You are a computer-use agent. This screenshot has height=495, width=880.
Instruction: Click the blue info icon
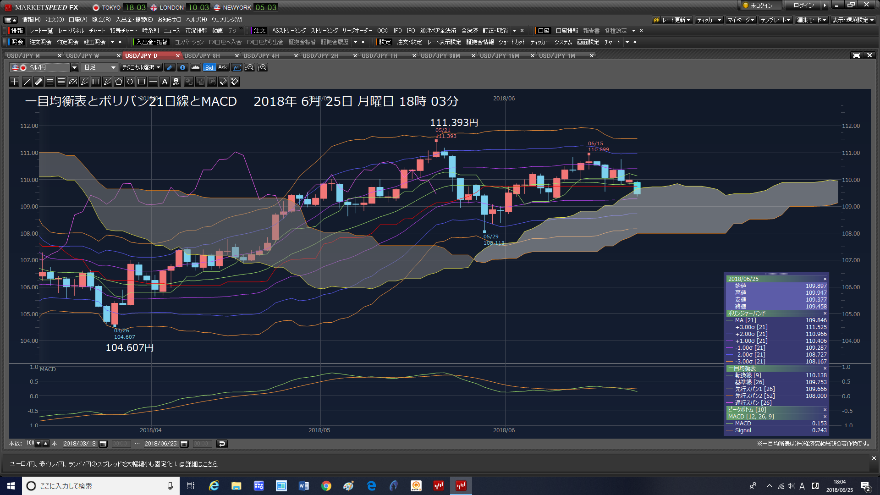(182, 67)
